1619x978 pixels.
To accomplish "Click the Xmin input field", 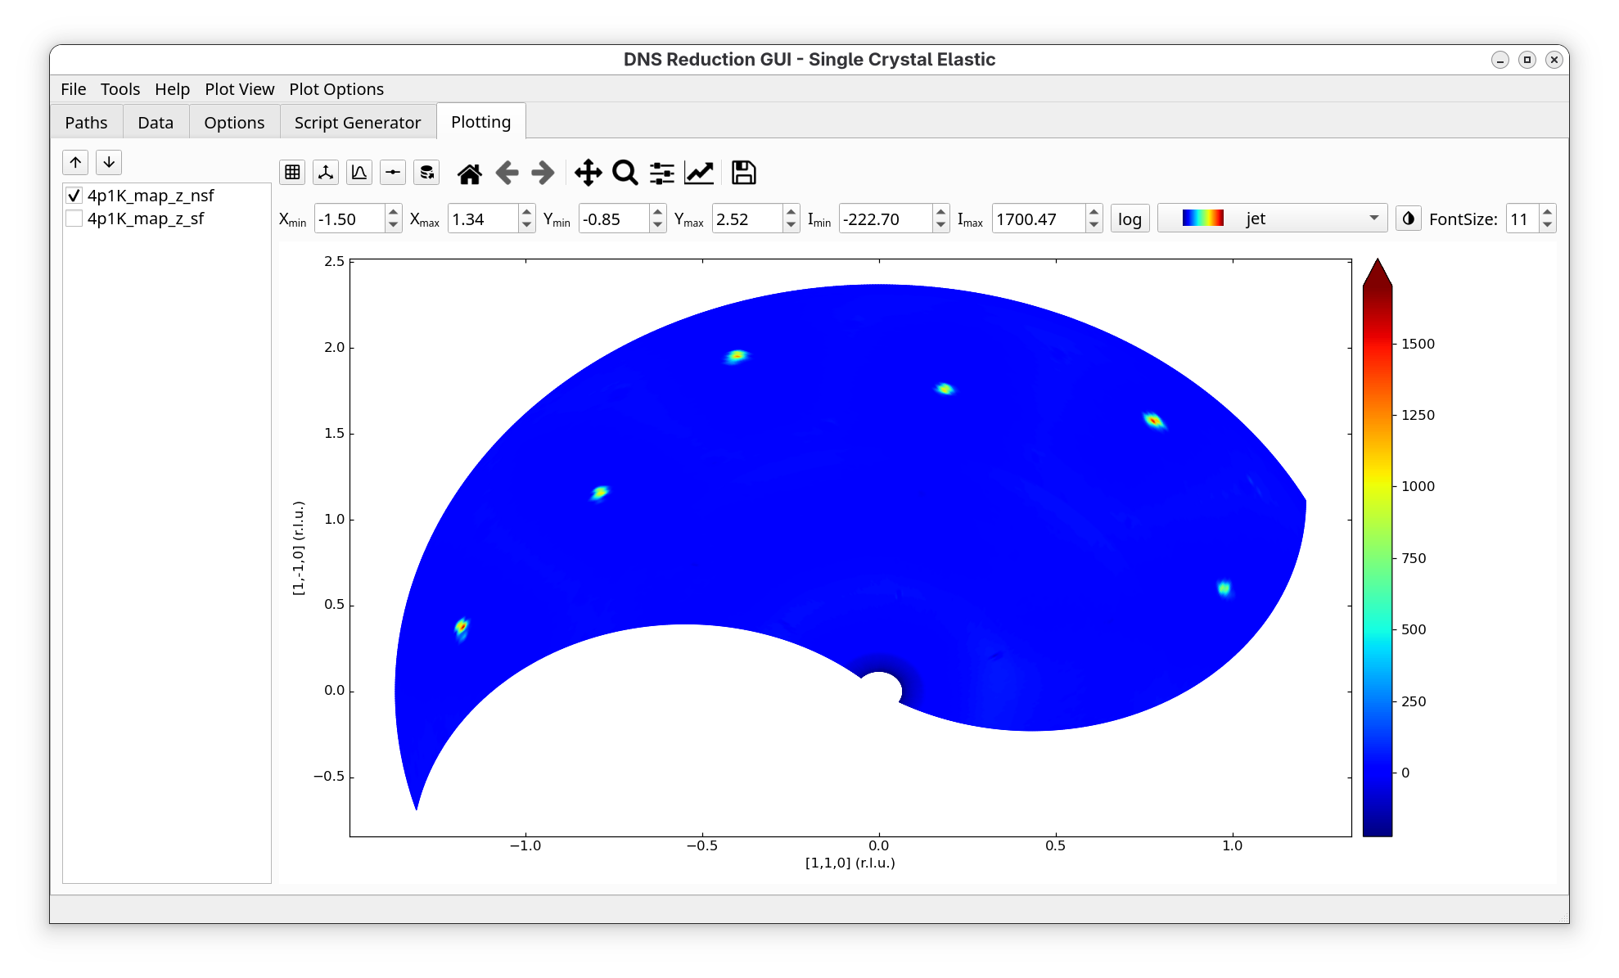I will 349,219.
